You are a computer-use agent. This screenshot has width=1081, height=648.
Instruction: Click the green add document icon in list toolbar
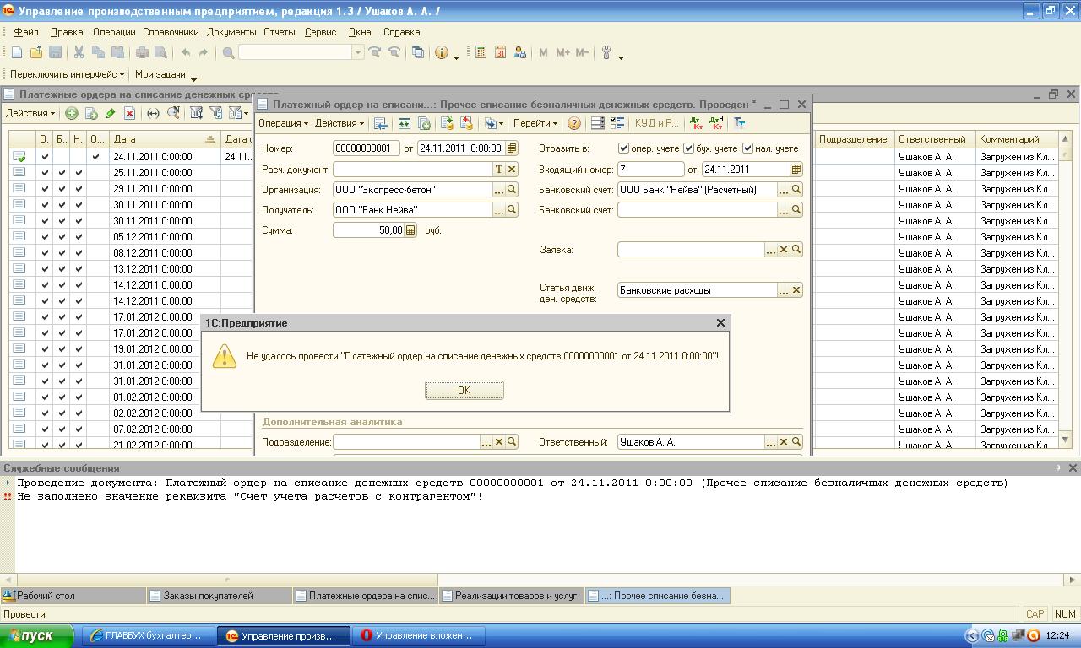point(72,113)
